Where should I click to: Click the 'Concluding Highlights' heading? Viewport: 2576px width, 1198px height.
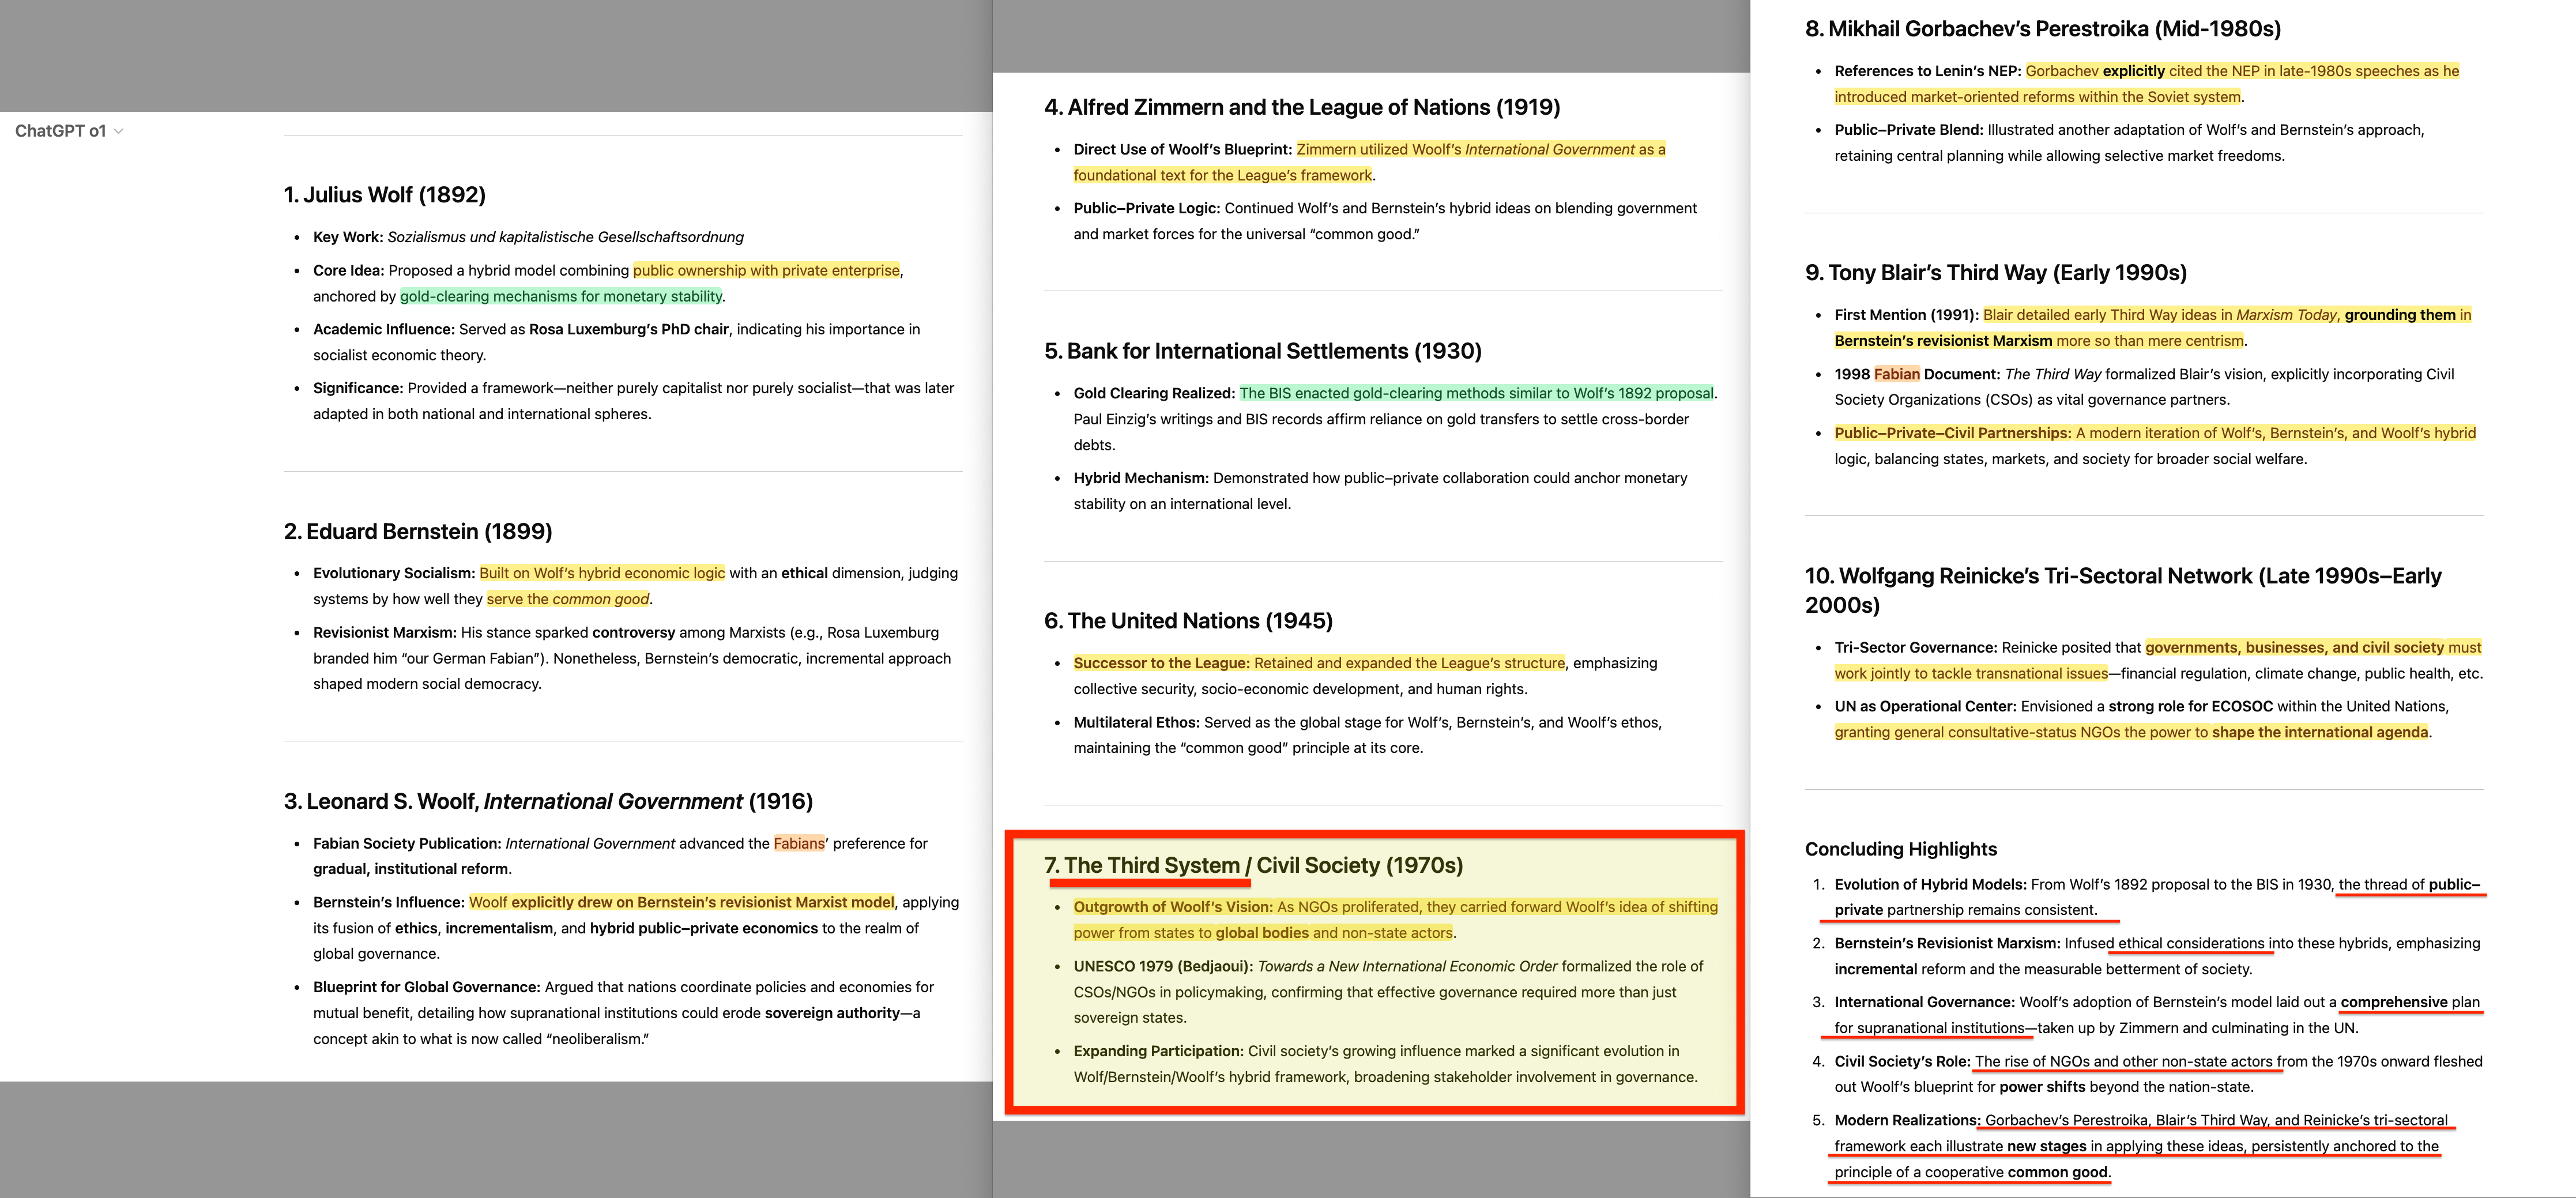coord(1900,849)
